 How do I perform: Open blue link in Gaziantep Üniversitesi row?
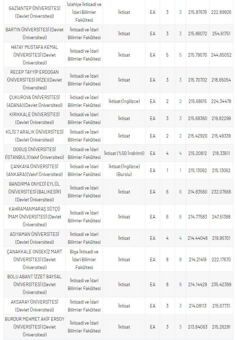click(x=180, y=12)
